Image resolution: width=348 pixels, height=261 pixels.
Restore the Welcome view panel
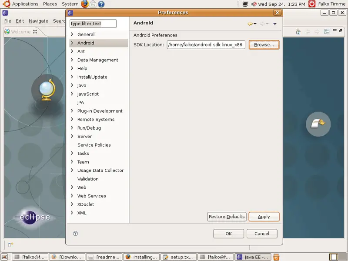(341, 30)
